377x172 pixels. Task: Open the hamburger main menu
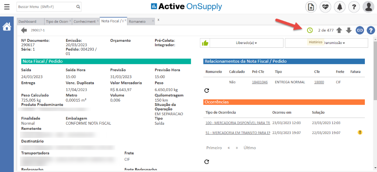coord(7,7)
